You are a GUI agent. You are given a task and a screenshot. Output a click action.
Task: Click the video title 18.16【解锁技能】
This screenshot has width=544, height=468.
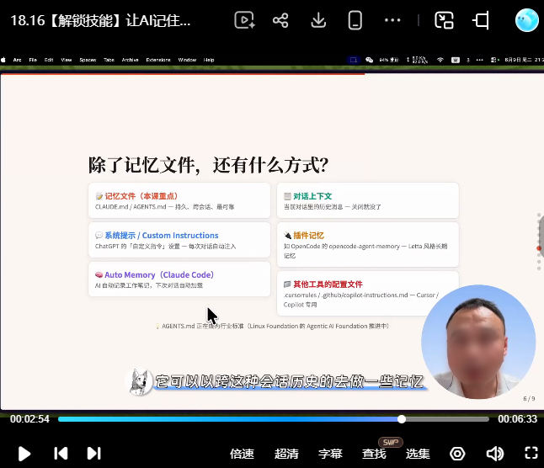[100, 20]
